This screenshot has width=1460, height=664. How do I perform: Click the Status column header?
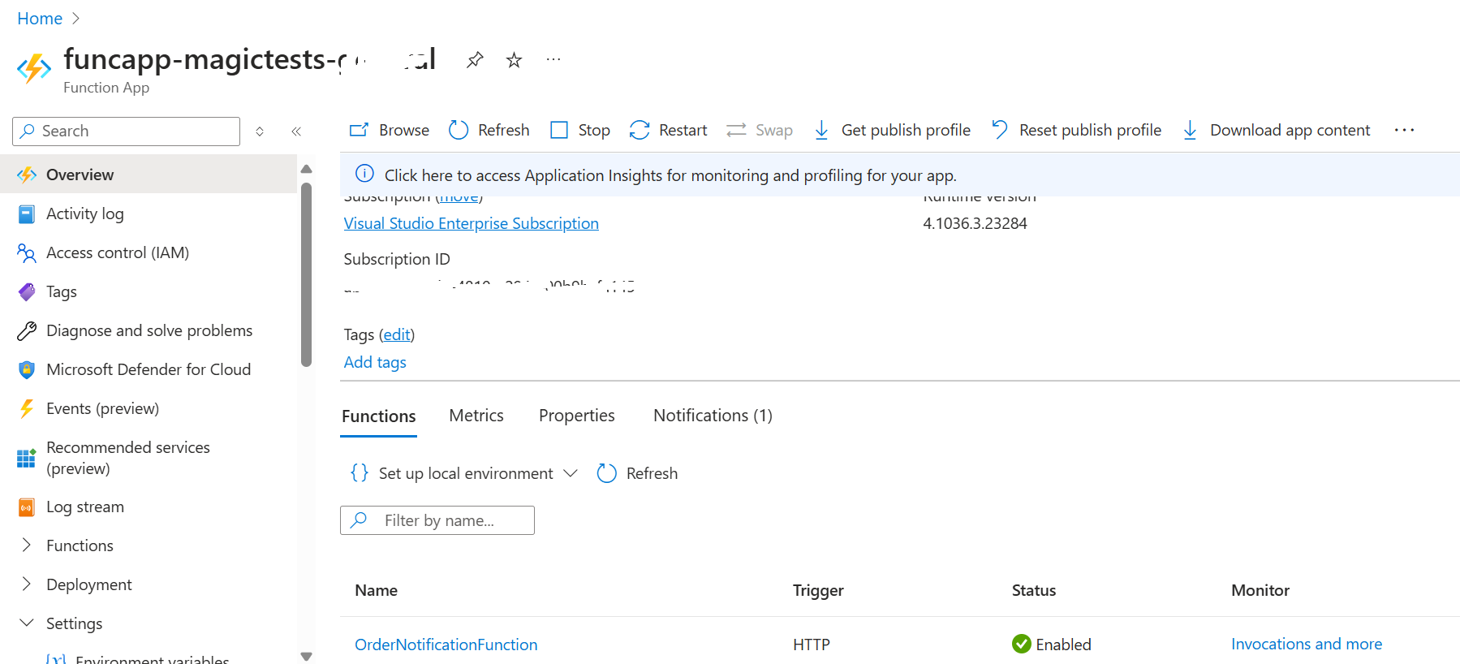tap(1033, 590)
